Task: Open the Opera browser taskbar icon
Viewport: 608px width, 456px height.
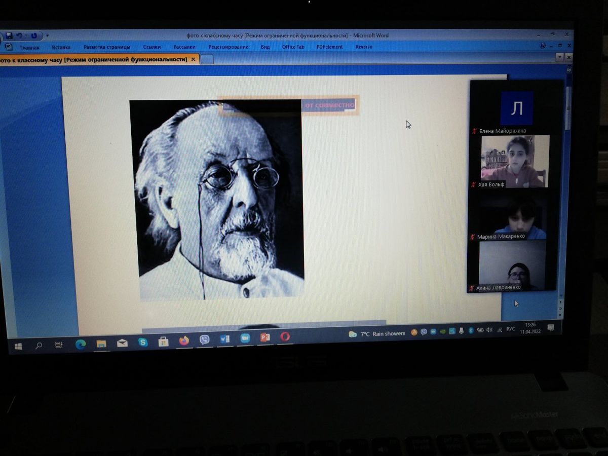Action: tap(285, 336)
